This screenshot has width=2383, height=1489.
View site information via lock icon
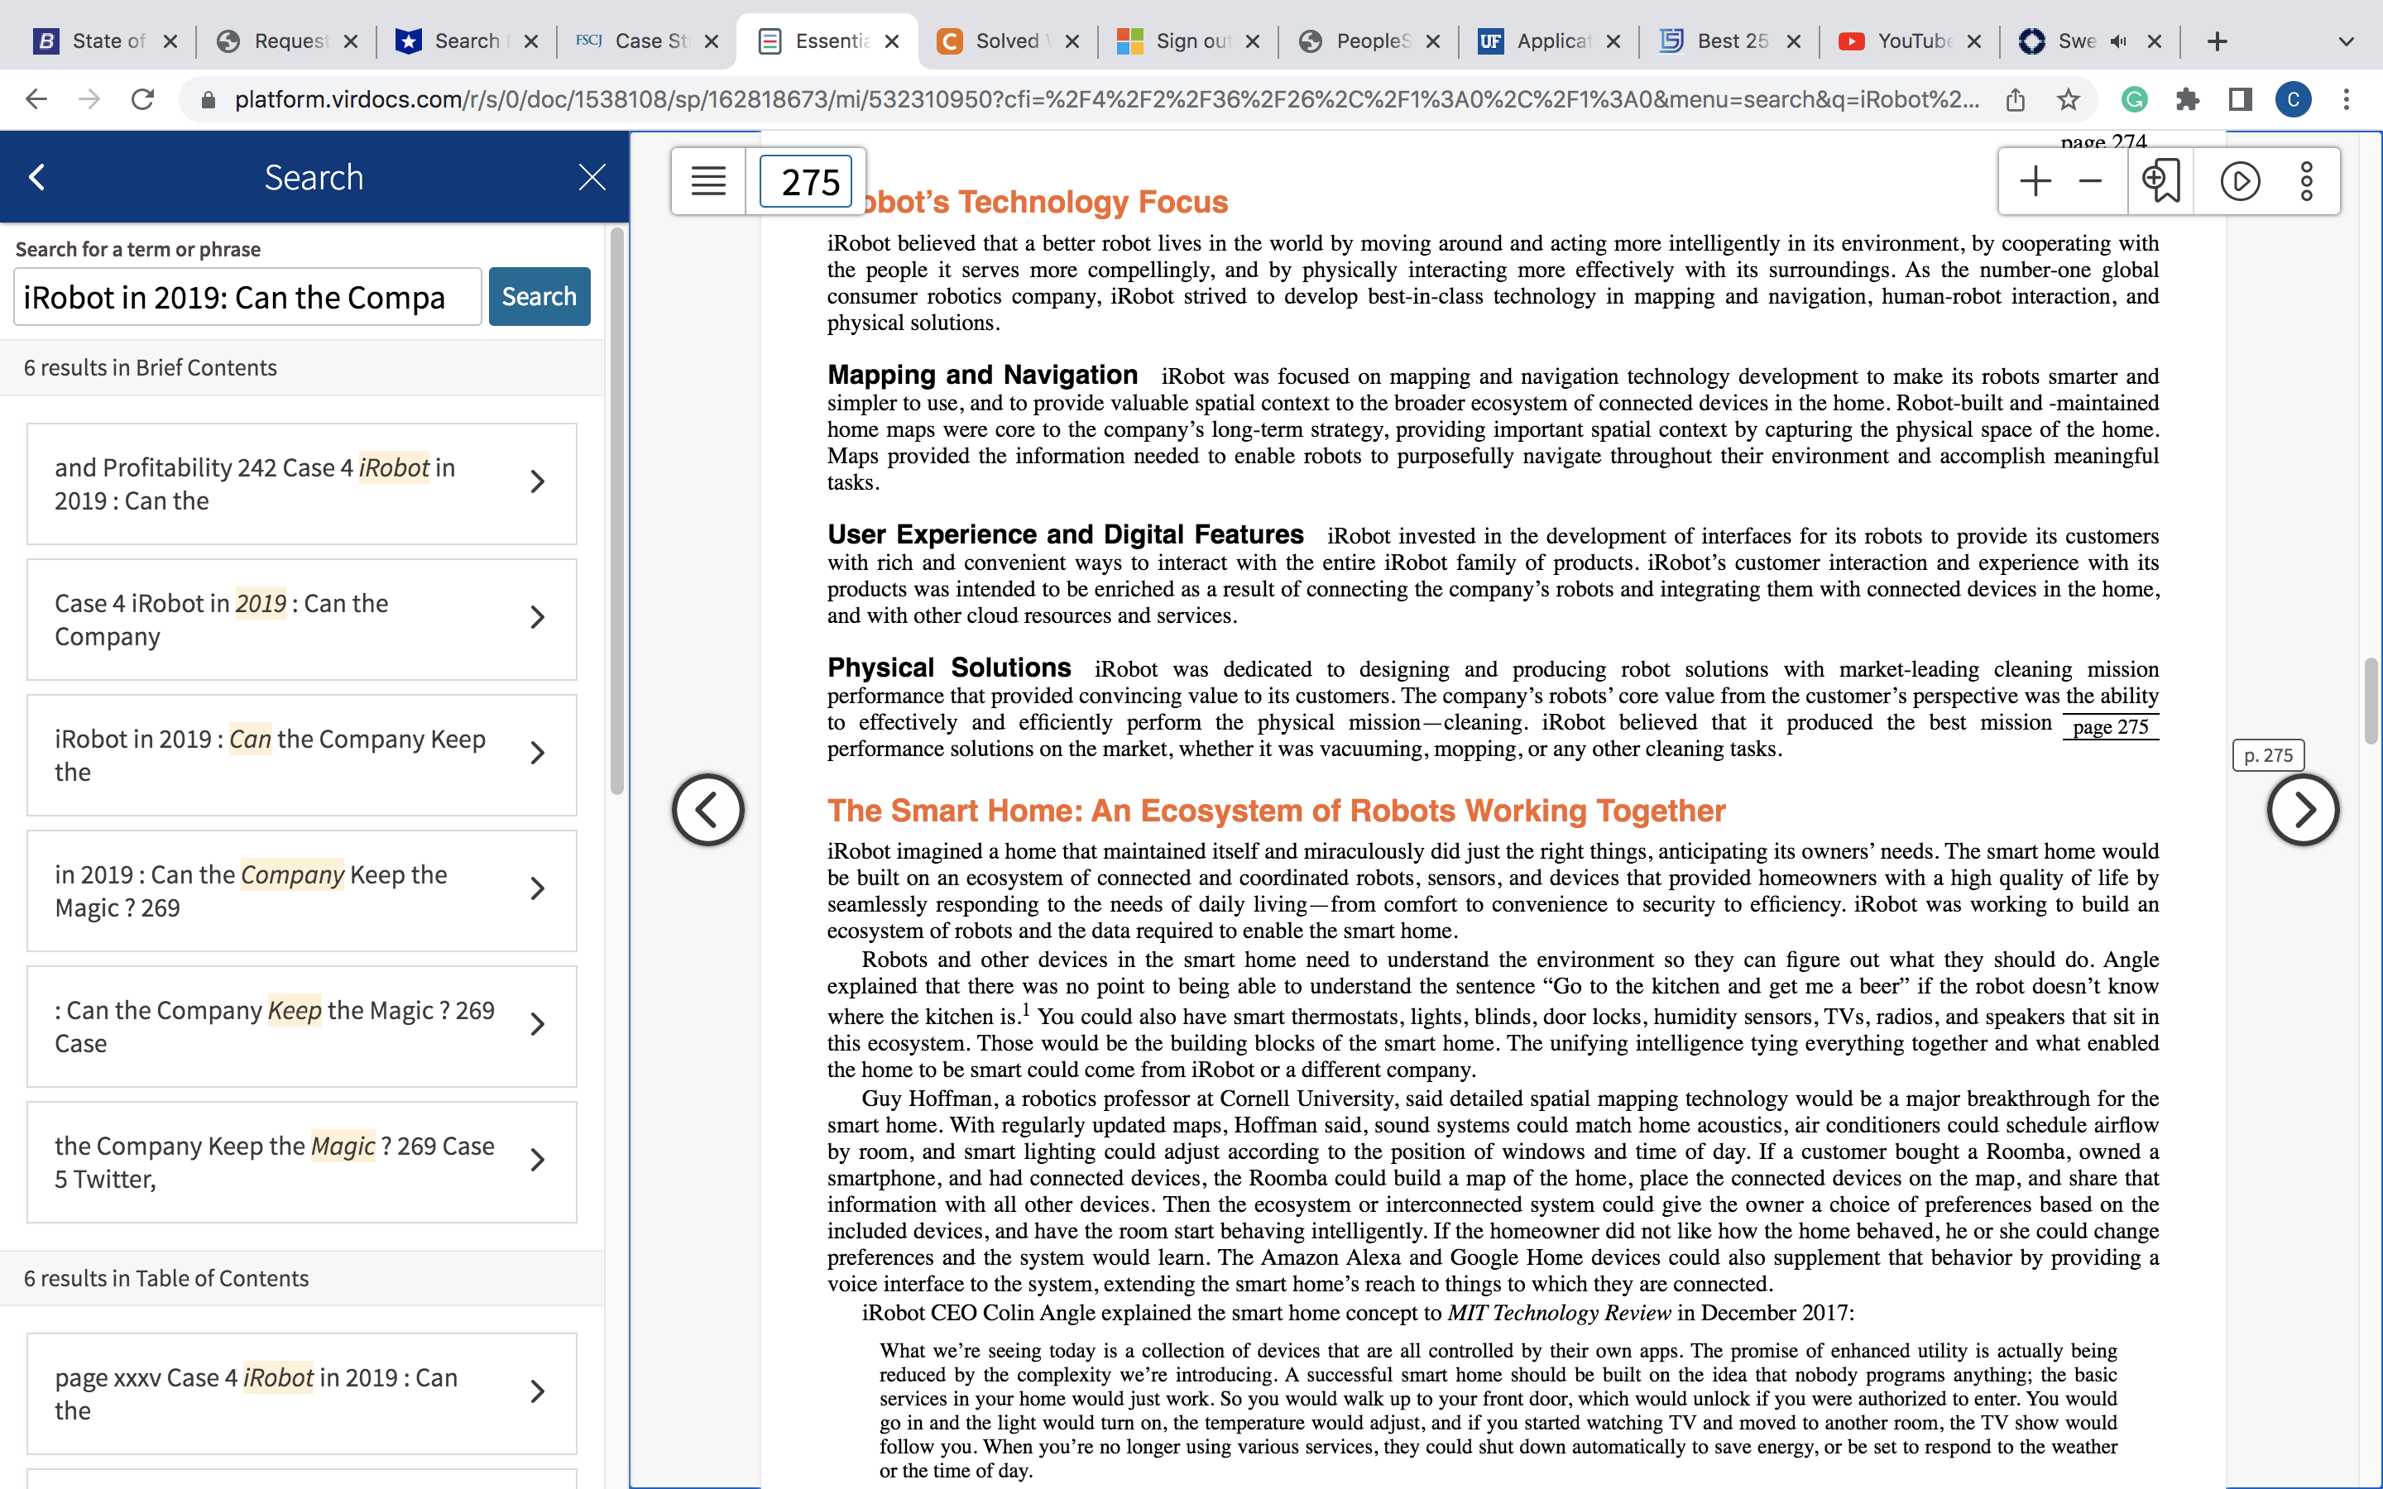[x=208, y=99]
